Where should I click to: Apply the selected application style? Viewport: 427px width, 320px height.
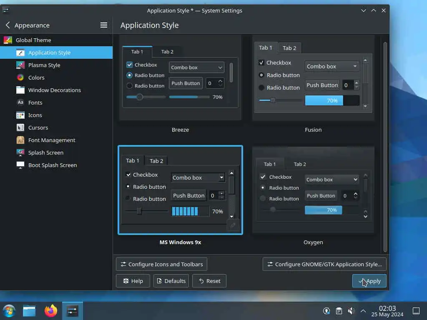point(369,281)
